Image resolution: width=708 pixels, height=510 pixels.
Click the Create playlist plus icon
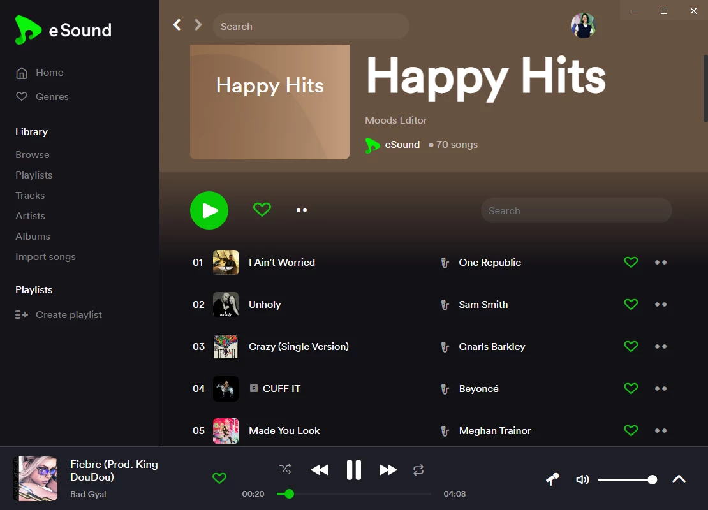point(22,314)
